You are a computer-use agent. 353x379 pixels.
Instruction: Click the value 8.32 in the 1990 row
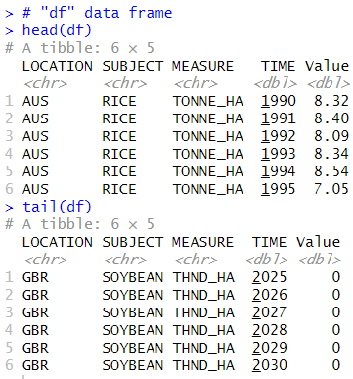click(331, 101)
